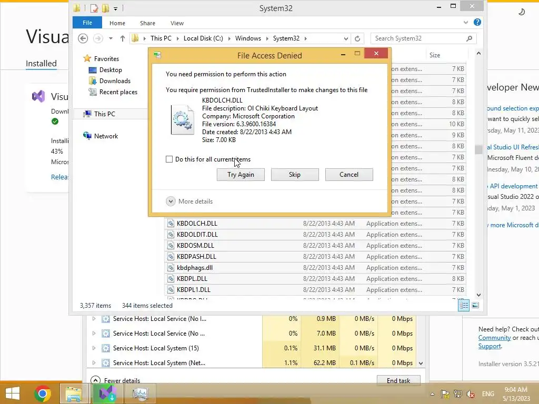539x404 pixels.
Task: Click 'Local Disk (C:)' in address path
Action: click(203, 38)
